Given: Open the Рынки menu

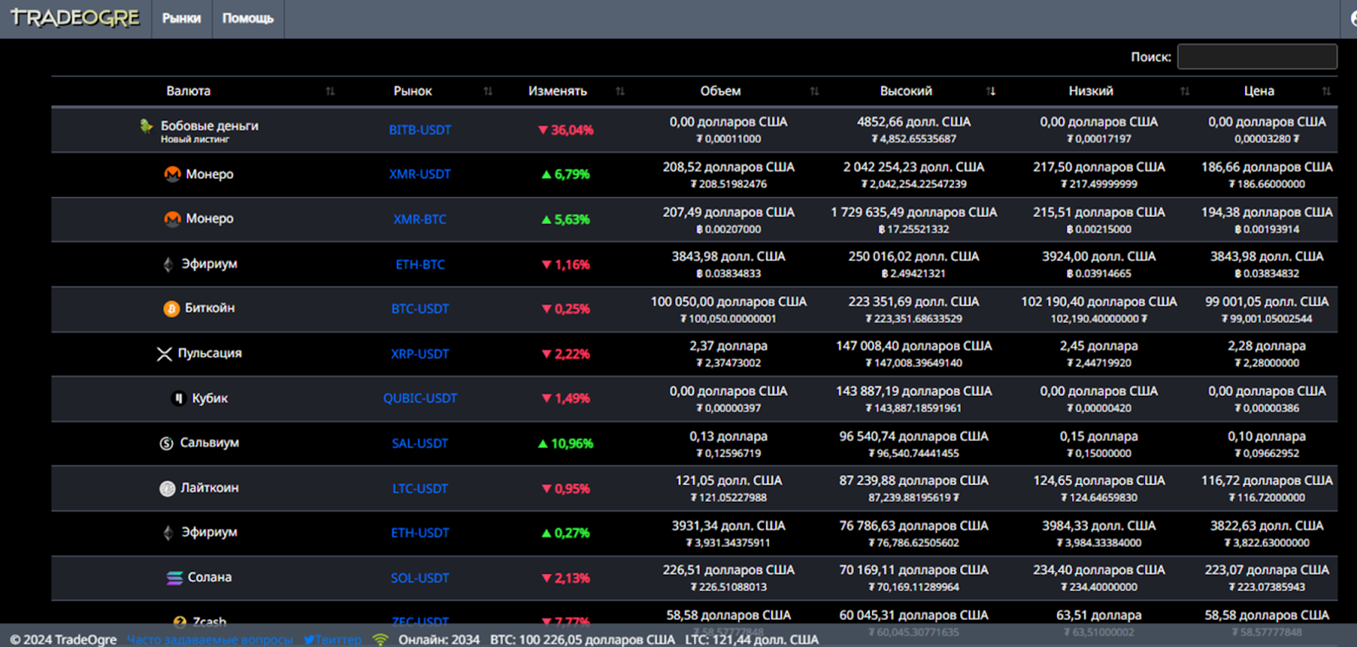Looking at the screenshot, I should point(181,19).
